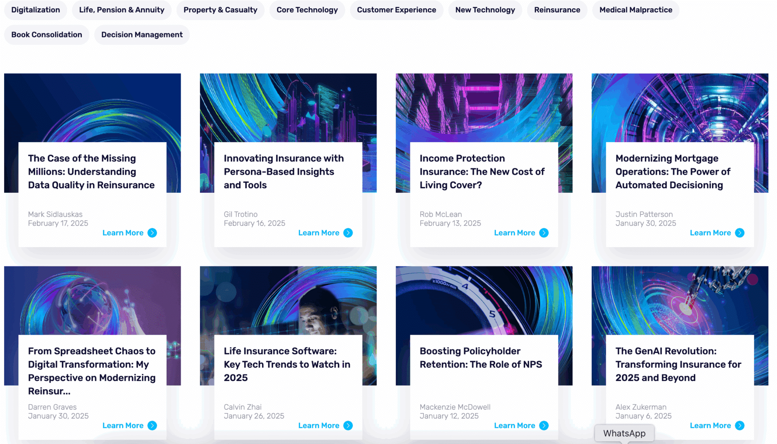Open The Case of the Missing Millions title
This screenshot has width=777, height=444.
91,172
